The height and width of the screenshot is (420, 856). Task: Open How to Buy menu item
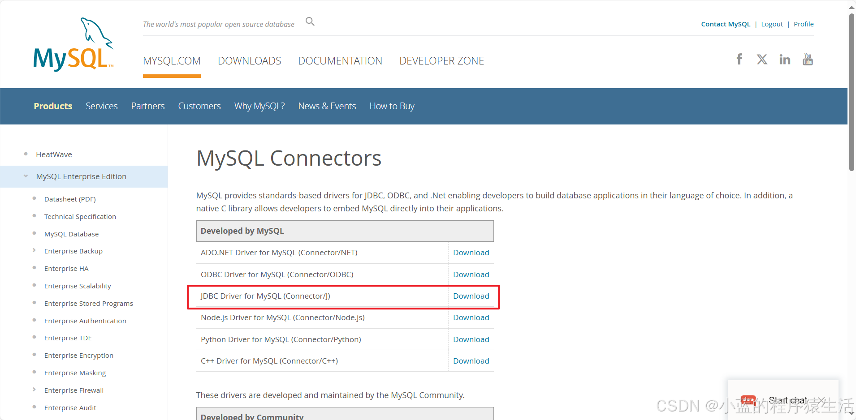[x=392, y=106]
